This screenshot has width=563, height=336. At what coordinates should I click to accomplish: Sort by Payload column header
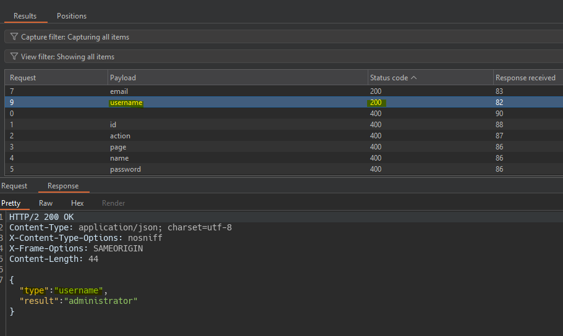click(123, 78)
